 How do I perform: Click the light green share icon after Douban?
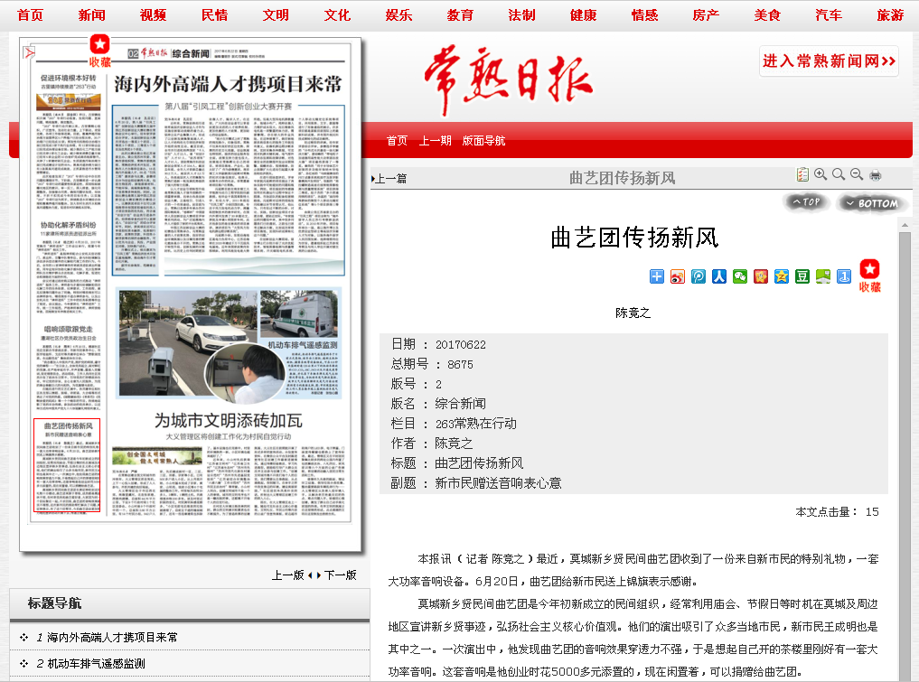click(823, 276)
